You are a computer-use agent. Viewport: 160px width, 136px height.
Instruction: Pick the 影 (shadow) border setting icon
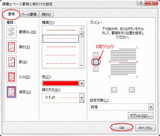coord(11,62)
